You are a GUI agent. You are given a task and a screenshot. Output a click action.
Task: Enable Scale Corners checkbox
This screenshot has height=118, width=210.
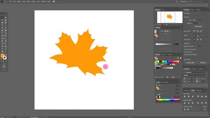(x=185, y=52)
